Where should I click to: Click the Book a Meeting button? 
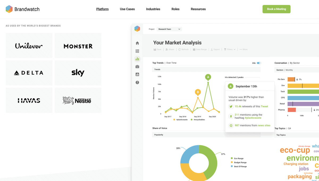coord(276,9)
